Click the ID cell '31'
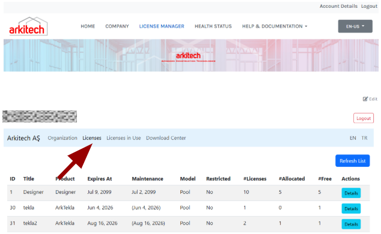381x234 pixels. tap(13, 223)
